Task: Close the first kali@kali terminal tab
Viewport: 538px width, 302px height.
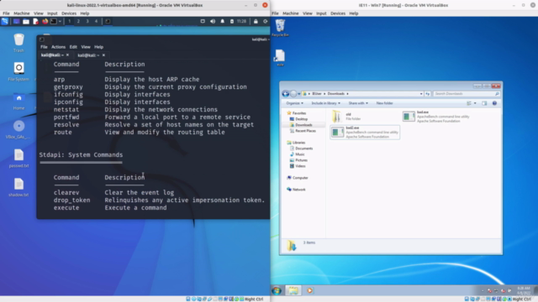Action: pos(67,55)
